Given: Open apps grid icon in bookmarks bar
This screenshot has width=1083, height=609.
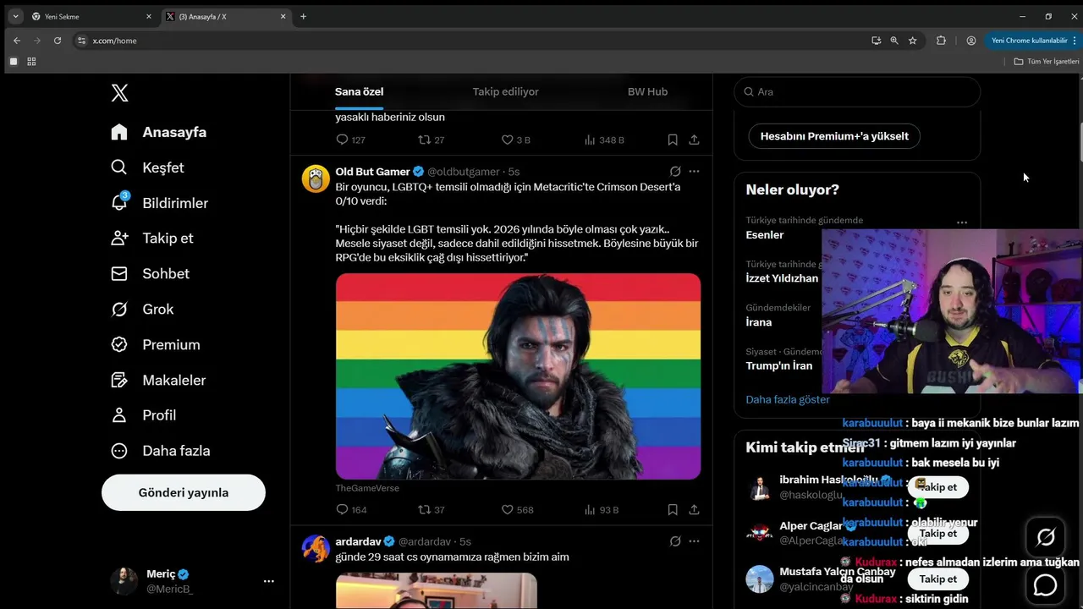Looking at the screenshot, I should (31, 62).
